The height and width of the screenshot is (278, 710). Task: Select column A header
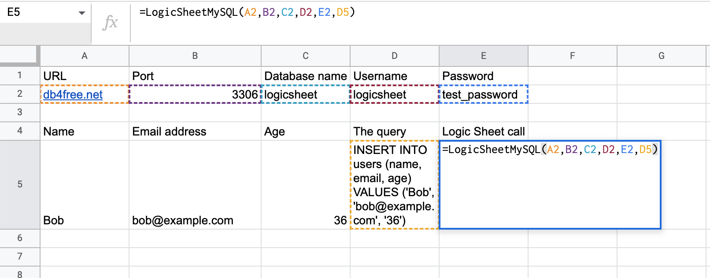pos(85,56)
